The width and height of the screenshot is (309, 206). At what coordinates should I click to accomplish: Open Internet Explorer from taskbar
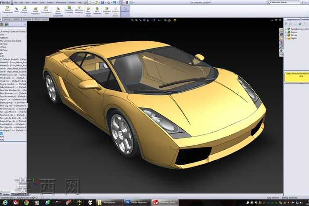coord(5,202)
